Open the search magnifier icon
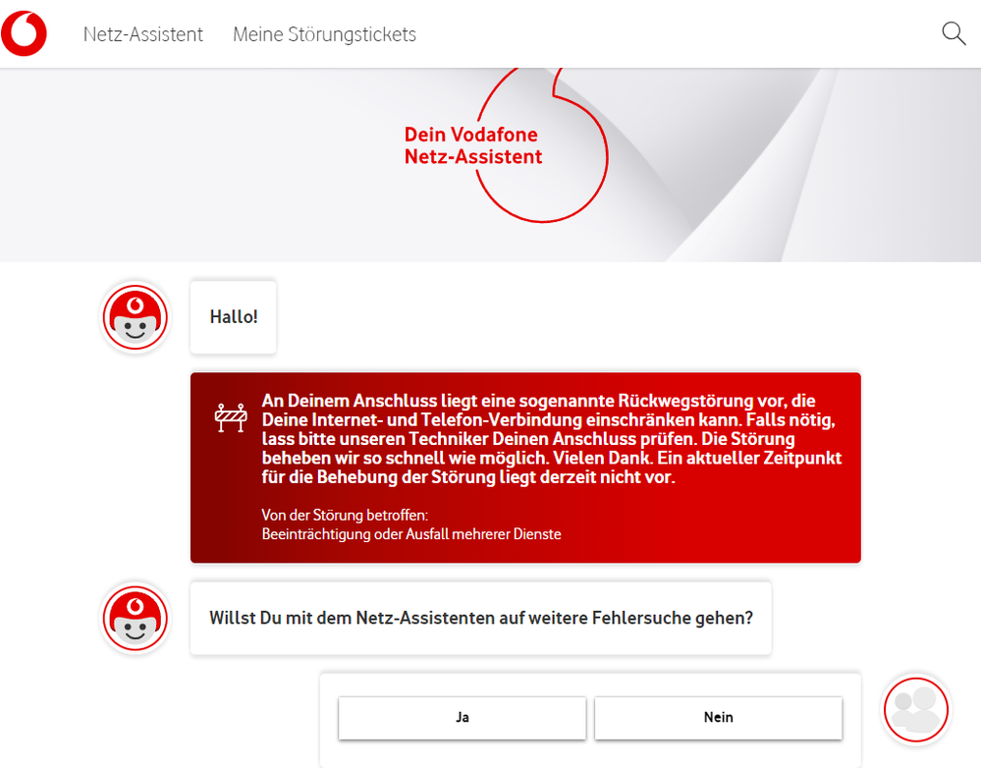Screen dimensions: 981x768 (x=953, y=33)
